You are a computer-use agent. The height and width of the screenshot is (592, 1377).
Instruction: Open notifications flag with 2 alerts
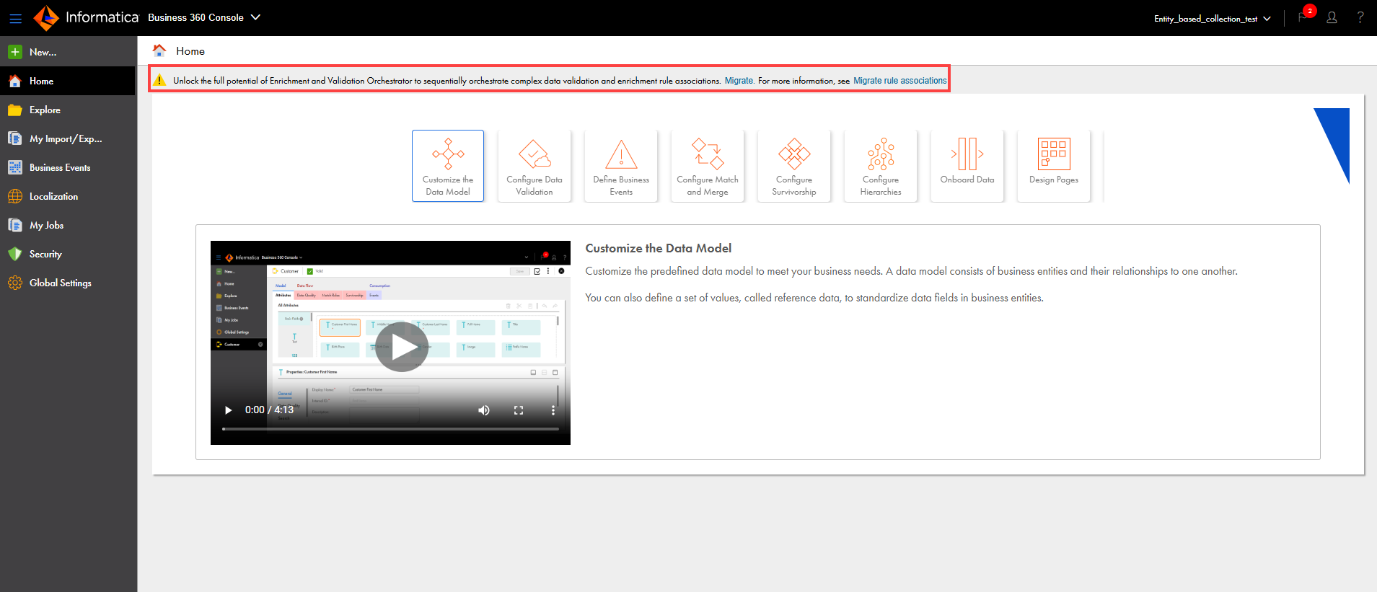1304,17
